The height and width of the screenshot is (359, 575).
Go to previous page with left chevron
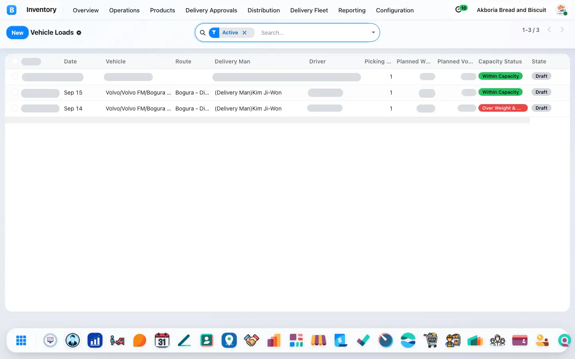549,30
